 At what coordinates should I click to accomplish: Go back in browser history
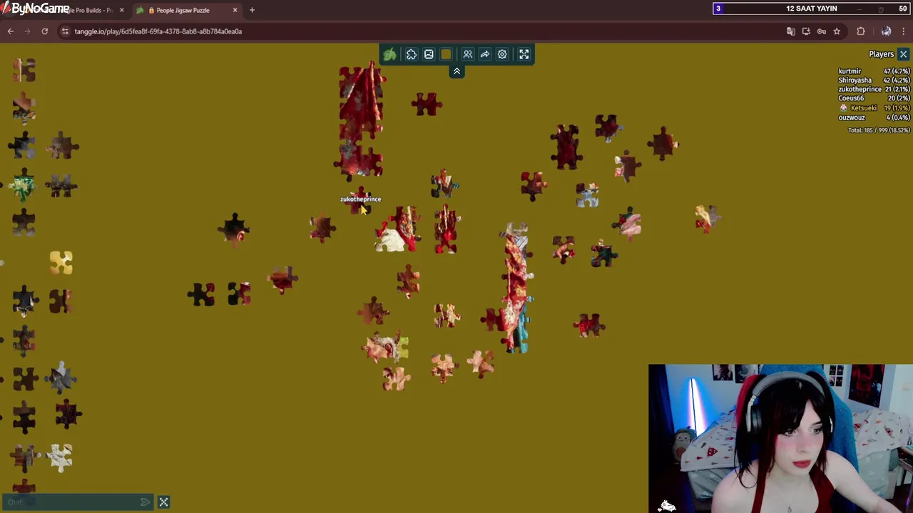click(11, 31)
